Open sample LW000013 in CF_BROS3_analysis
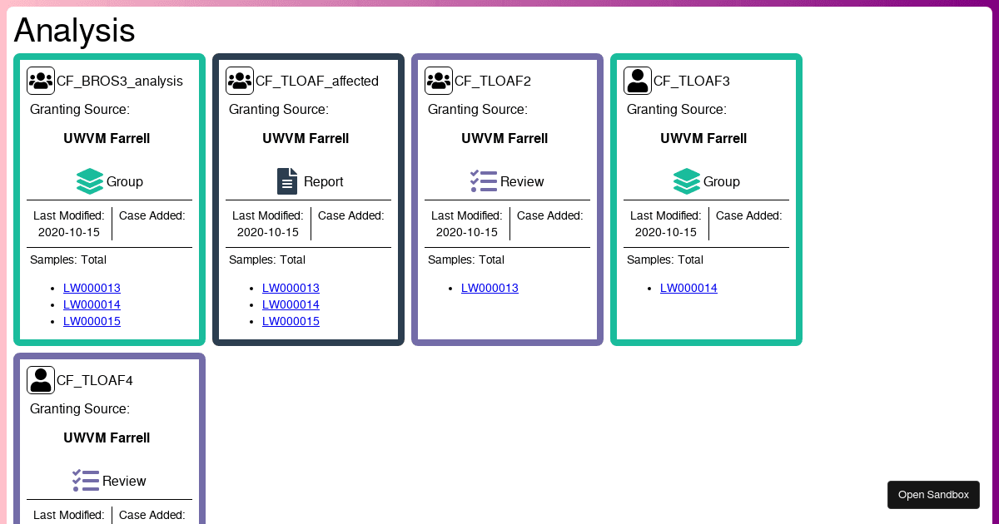Image resolution: width=999 pixels, height=524 pixels. [92, 288]
